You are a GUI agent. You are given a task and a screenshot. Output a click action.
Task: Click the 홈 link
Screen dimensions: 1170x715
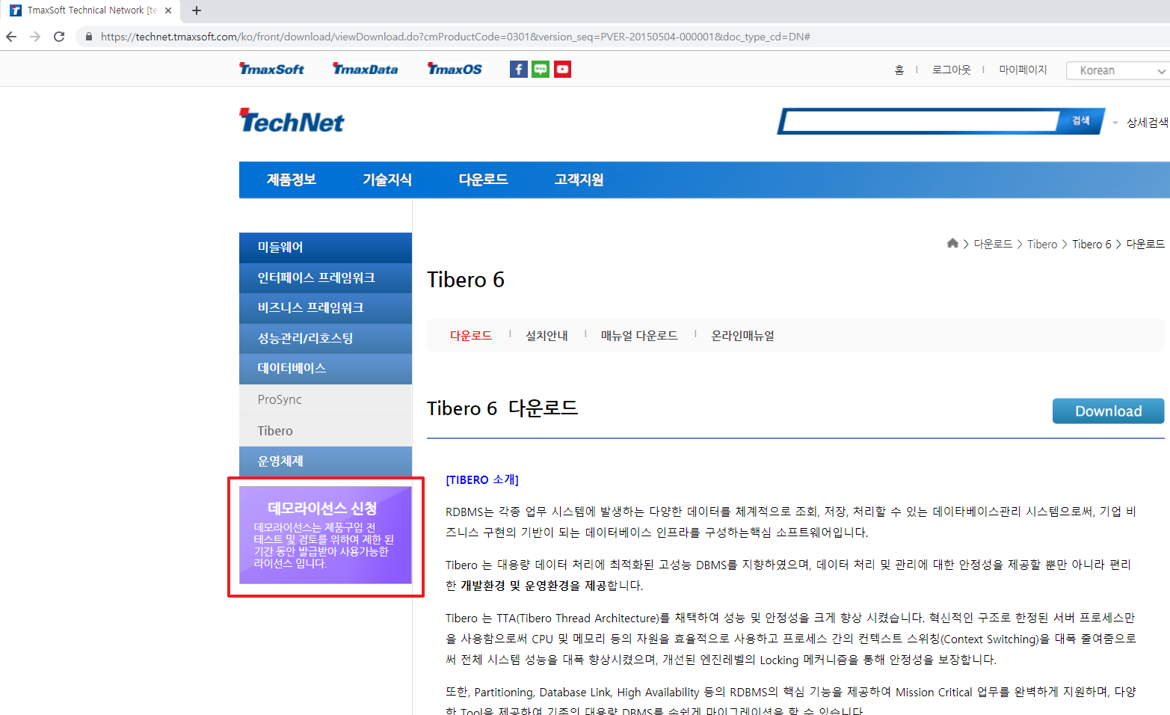(x=899, y=70)
